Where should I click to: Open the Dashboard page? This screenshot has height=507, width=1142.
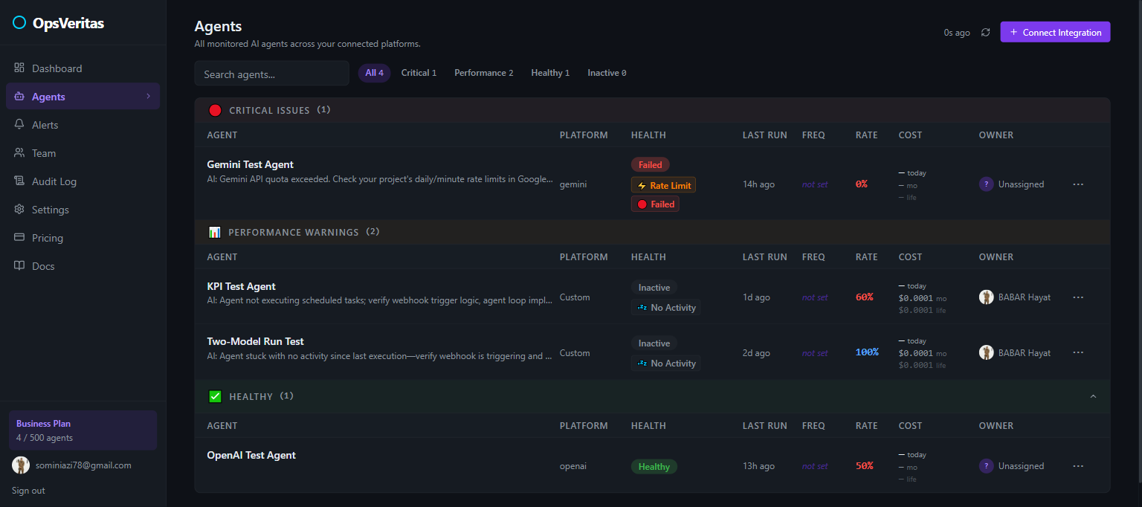(x=83, y=68)
